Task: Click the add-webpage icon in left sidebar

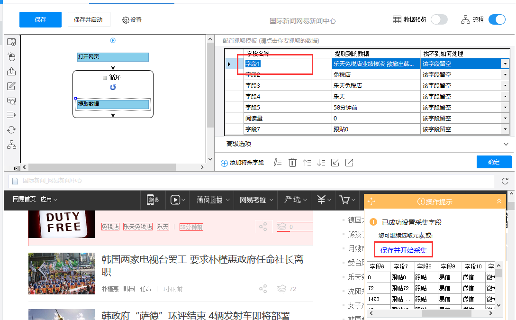Action: (11, 42)
